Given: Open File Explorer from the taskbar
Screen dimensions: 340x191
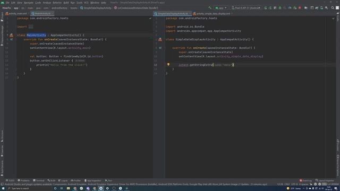Looking at the screenshot, I should (69, 188).
